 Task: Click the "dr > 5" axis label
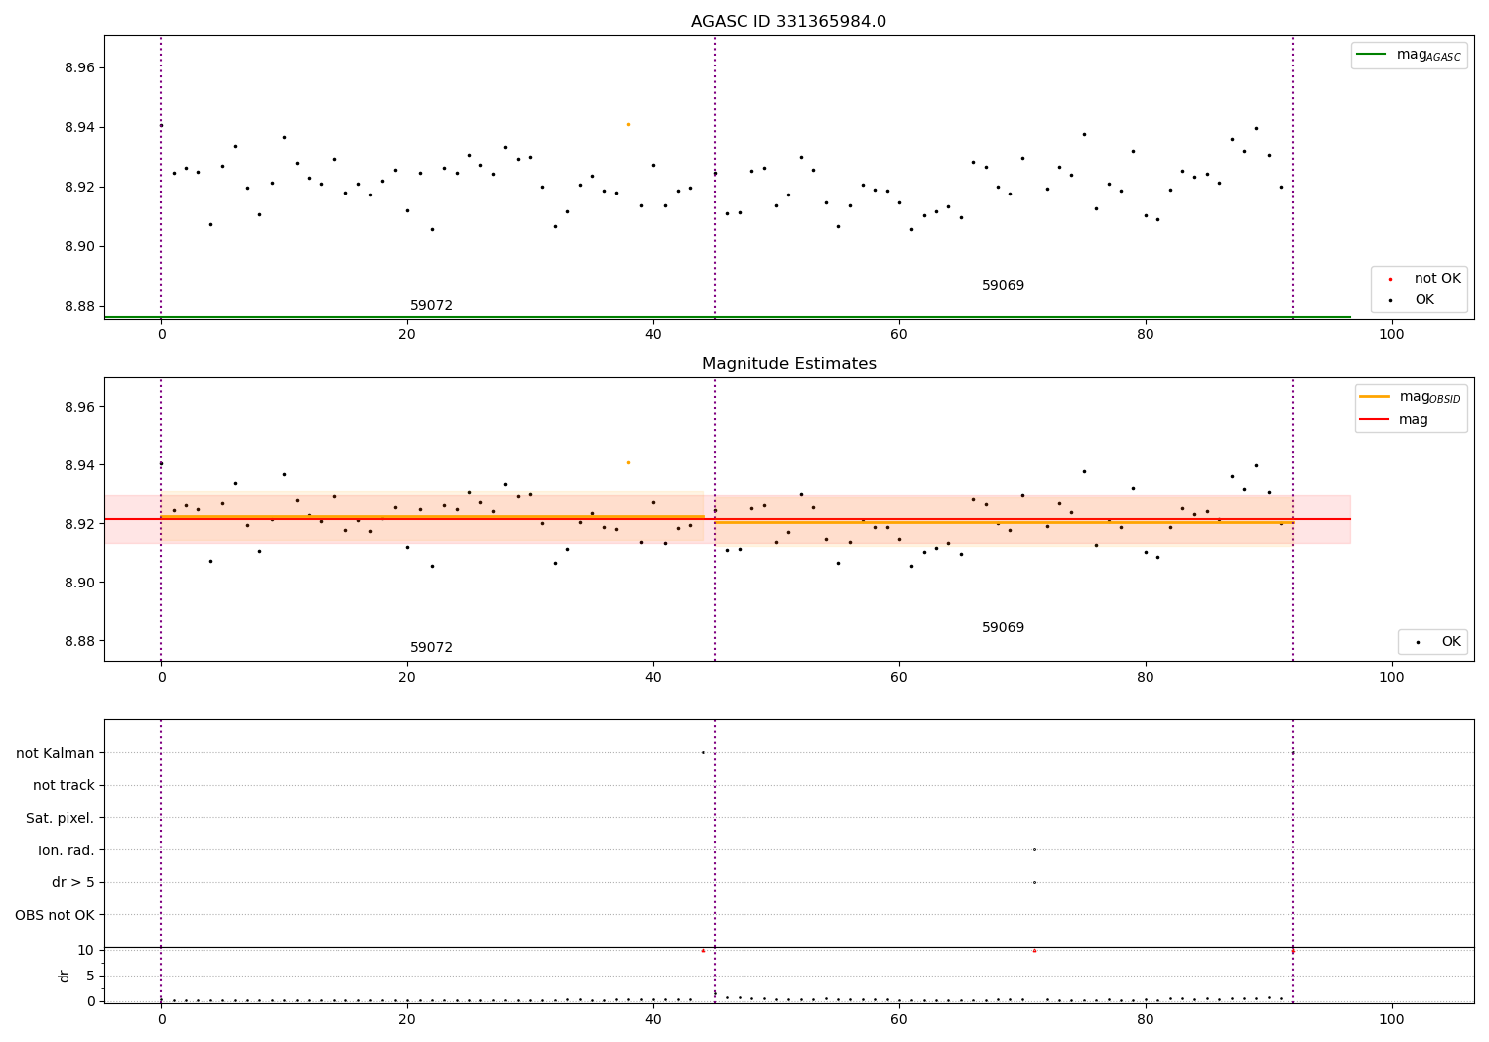click(73, 882)
